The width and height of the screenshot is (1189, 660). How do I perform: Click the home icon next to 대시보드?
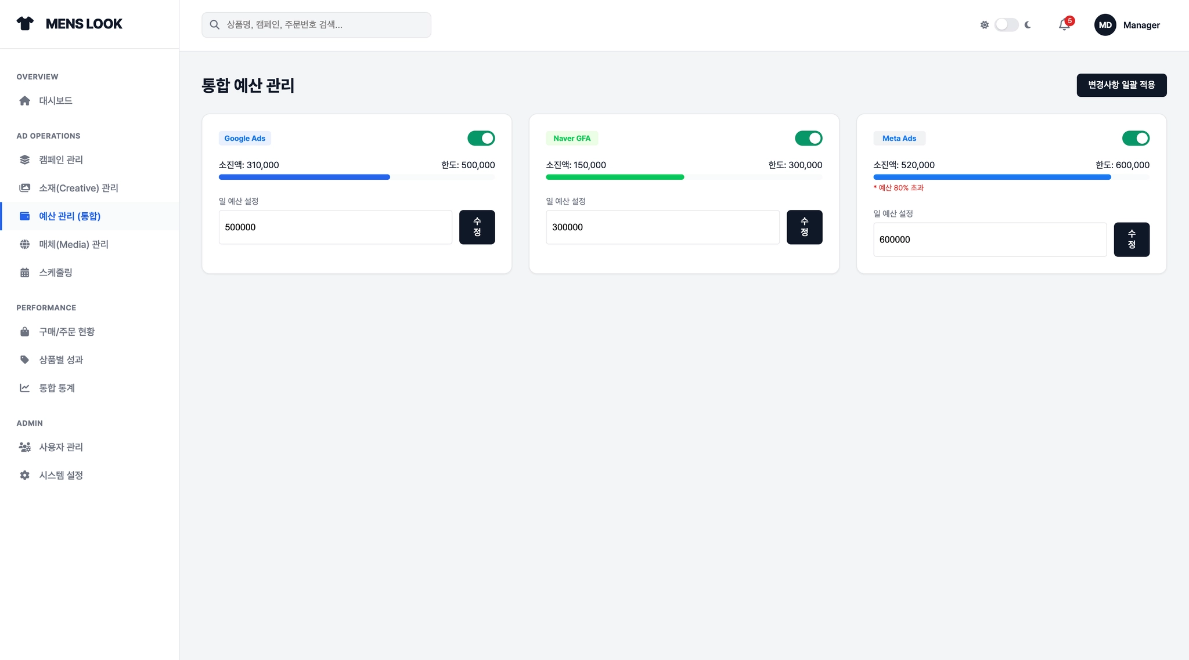(24, 101)
